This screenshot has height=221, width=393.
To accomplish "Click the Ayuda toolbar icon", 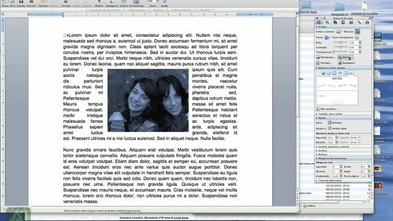I will pos(165,2).
